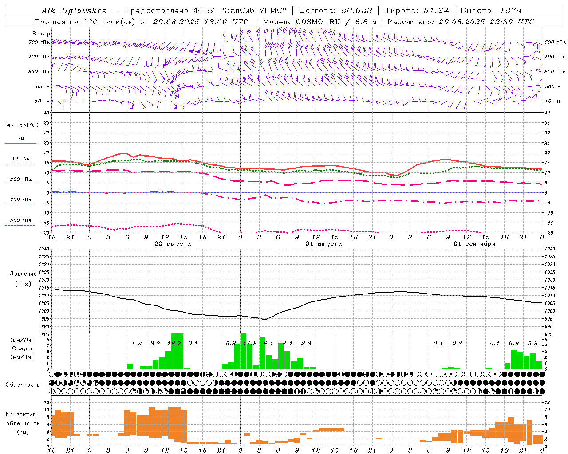Select the Давление pressure panel label
The image size is (568, 454).
point(23,274)
